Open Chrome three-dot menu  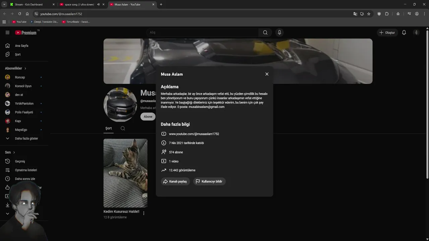[x=424, y=14]
